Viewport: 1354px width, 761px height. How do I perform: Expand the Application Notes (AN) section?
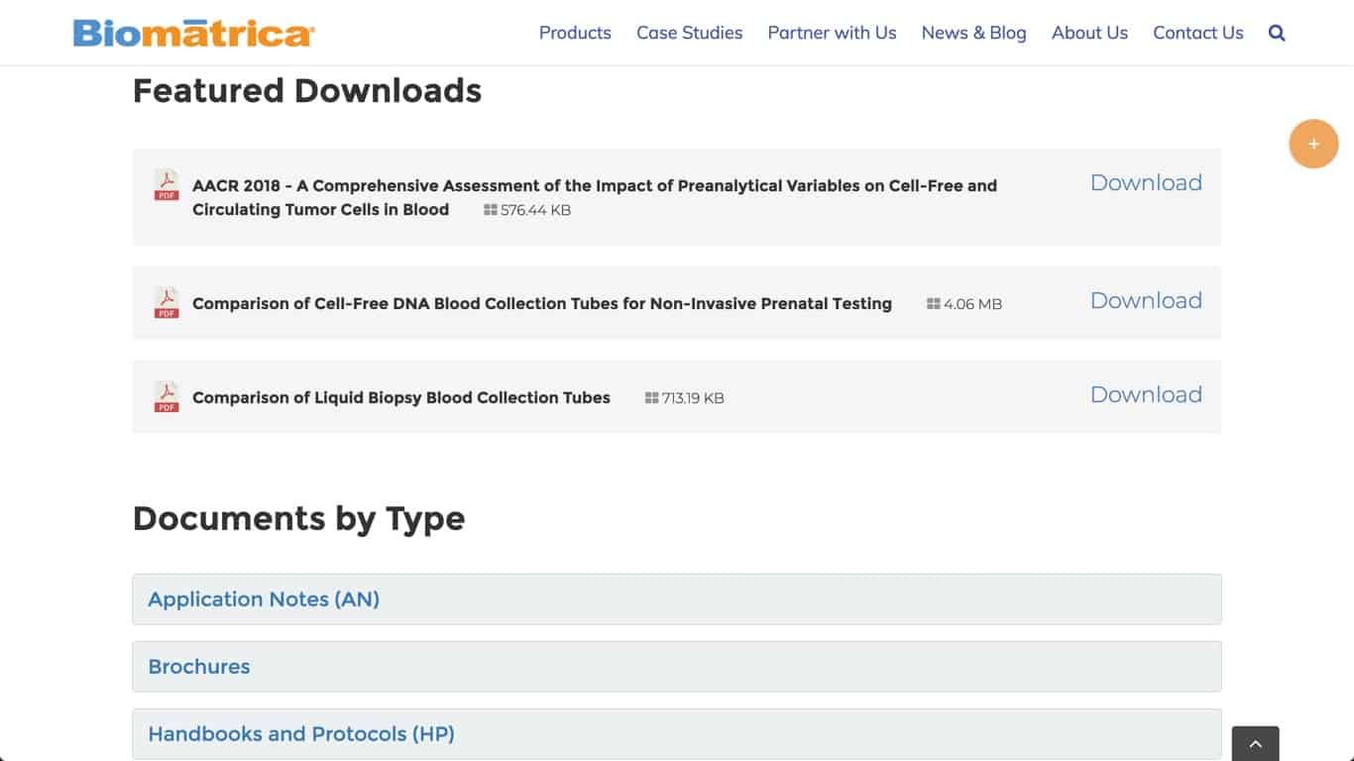pyautogui.click(x=677, y=599)
